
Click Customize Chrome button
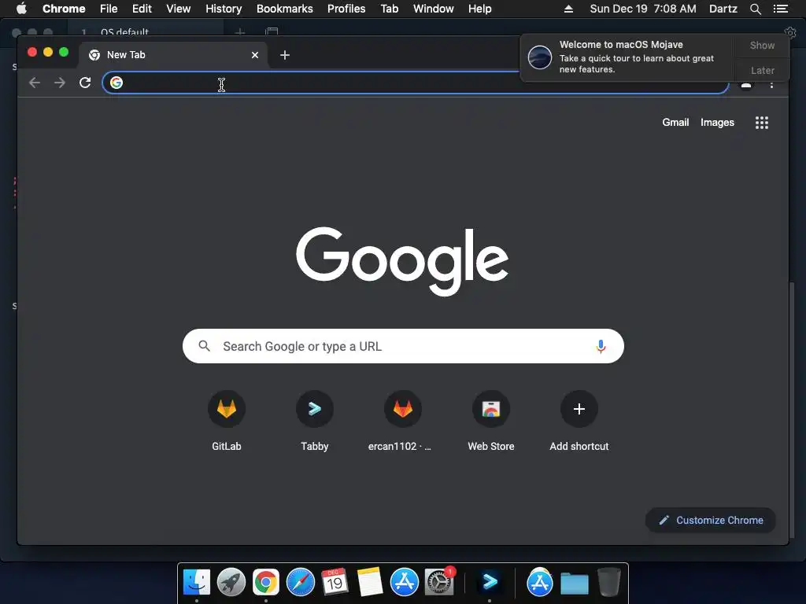(x=711, y=521)
